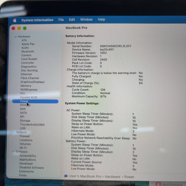The image size is (186, 186).
Task: Select SATA in the sidebar
Action: [23, 113]
